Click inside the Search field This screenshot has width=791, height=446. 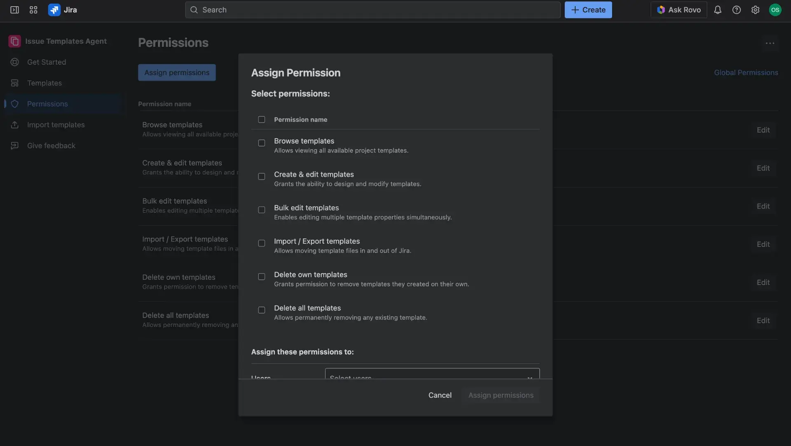371,9
